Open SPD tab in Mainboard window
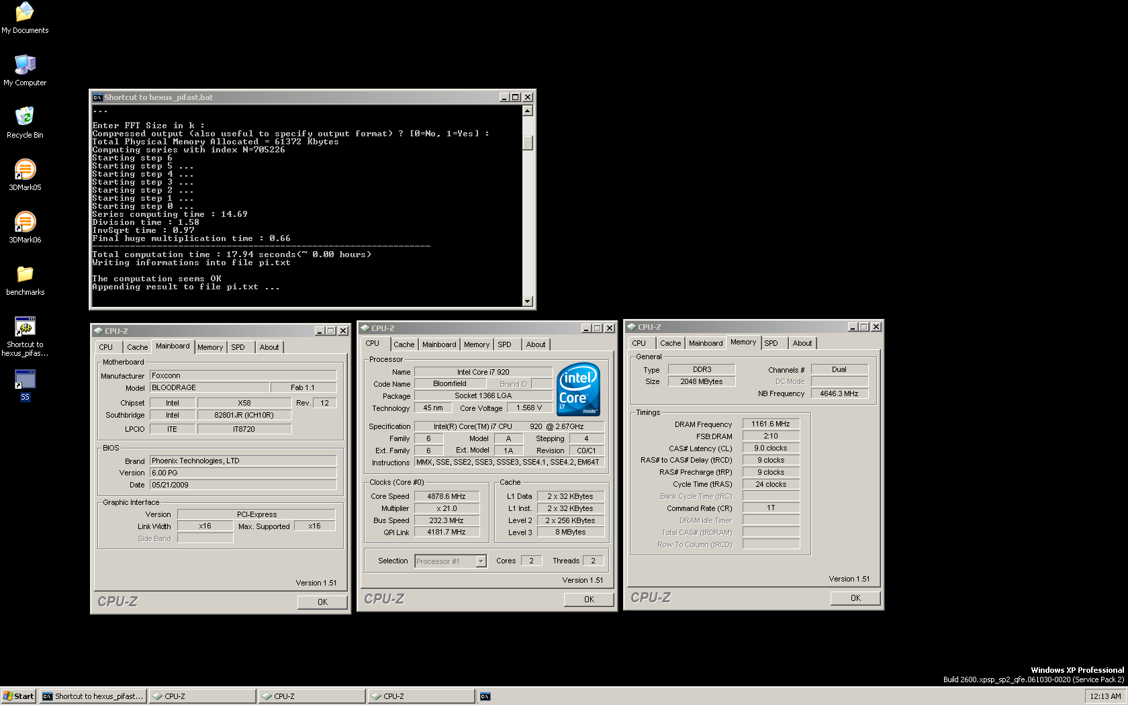 [x=238, y=347]
